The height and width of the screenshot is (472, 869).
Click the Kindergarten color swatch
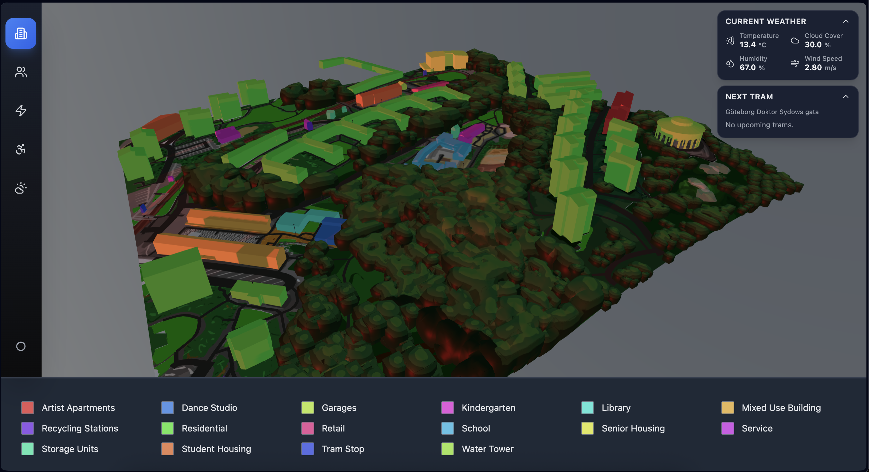click(x=447, y=408)
